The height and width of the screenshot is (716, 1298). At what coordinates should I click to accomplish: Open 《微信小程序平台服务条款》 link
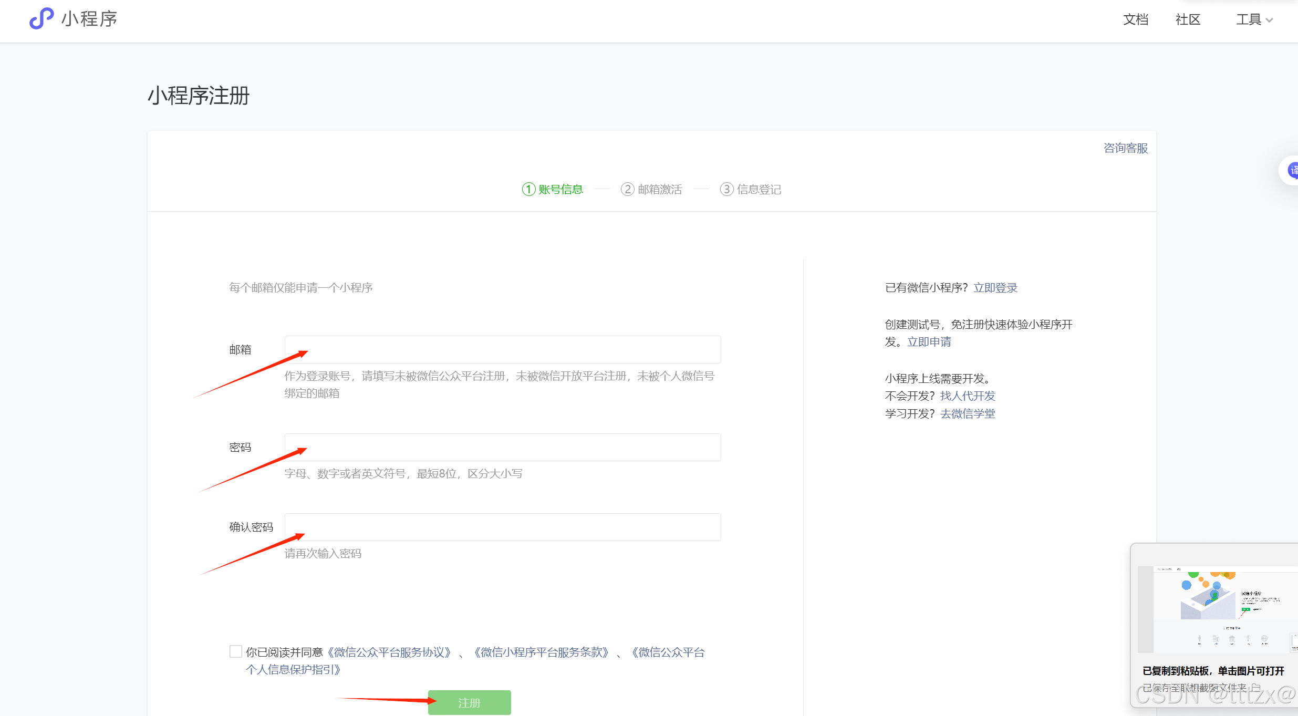click(541, 652)
